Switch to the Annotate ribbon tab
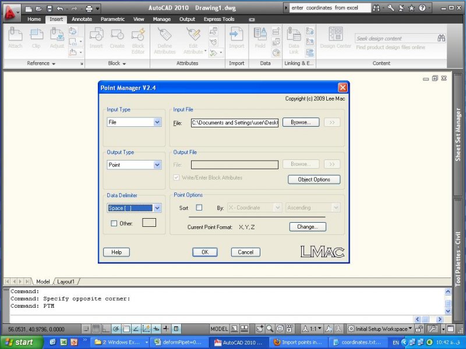466x349 pixels. (82, 19)
